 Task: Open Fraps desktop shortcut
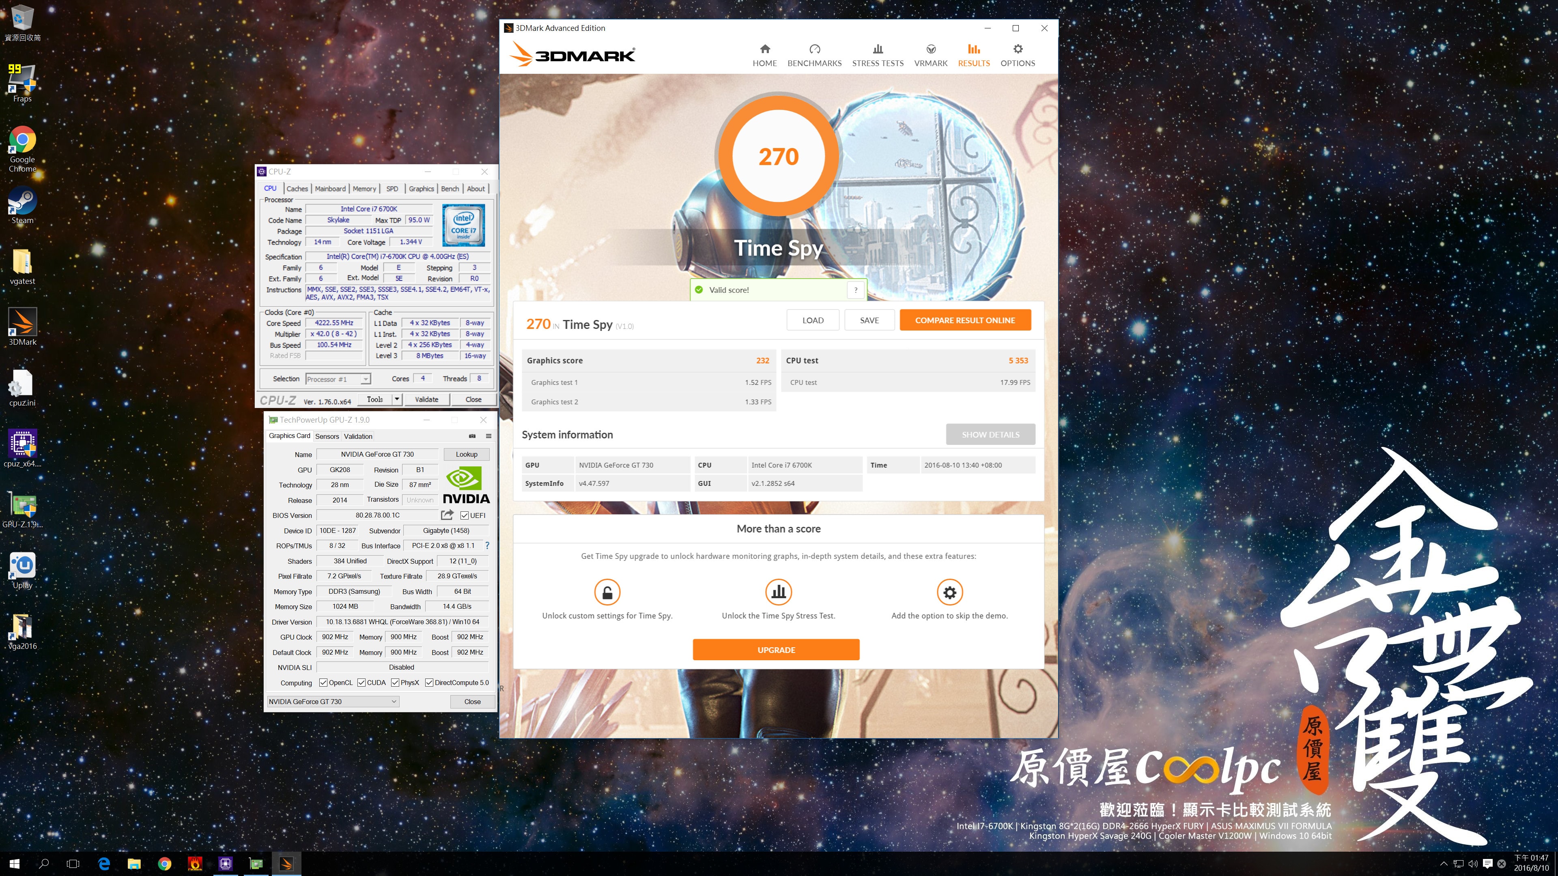[x=22, y=84]
